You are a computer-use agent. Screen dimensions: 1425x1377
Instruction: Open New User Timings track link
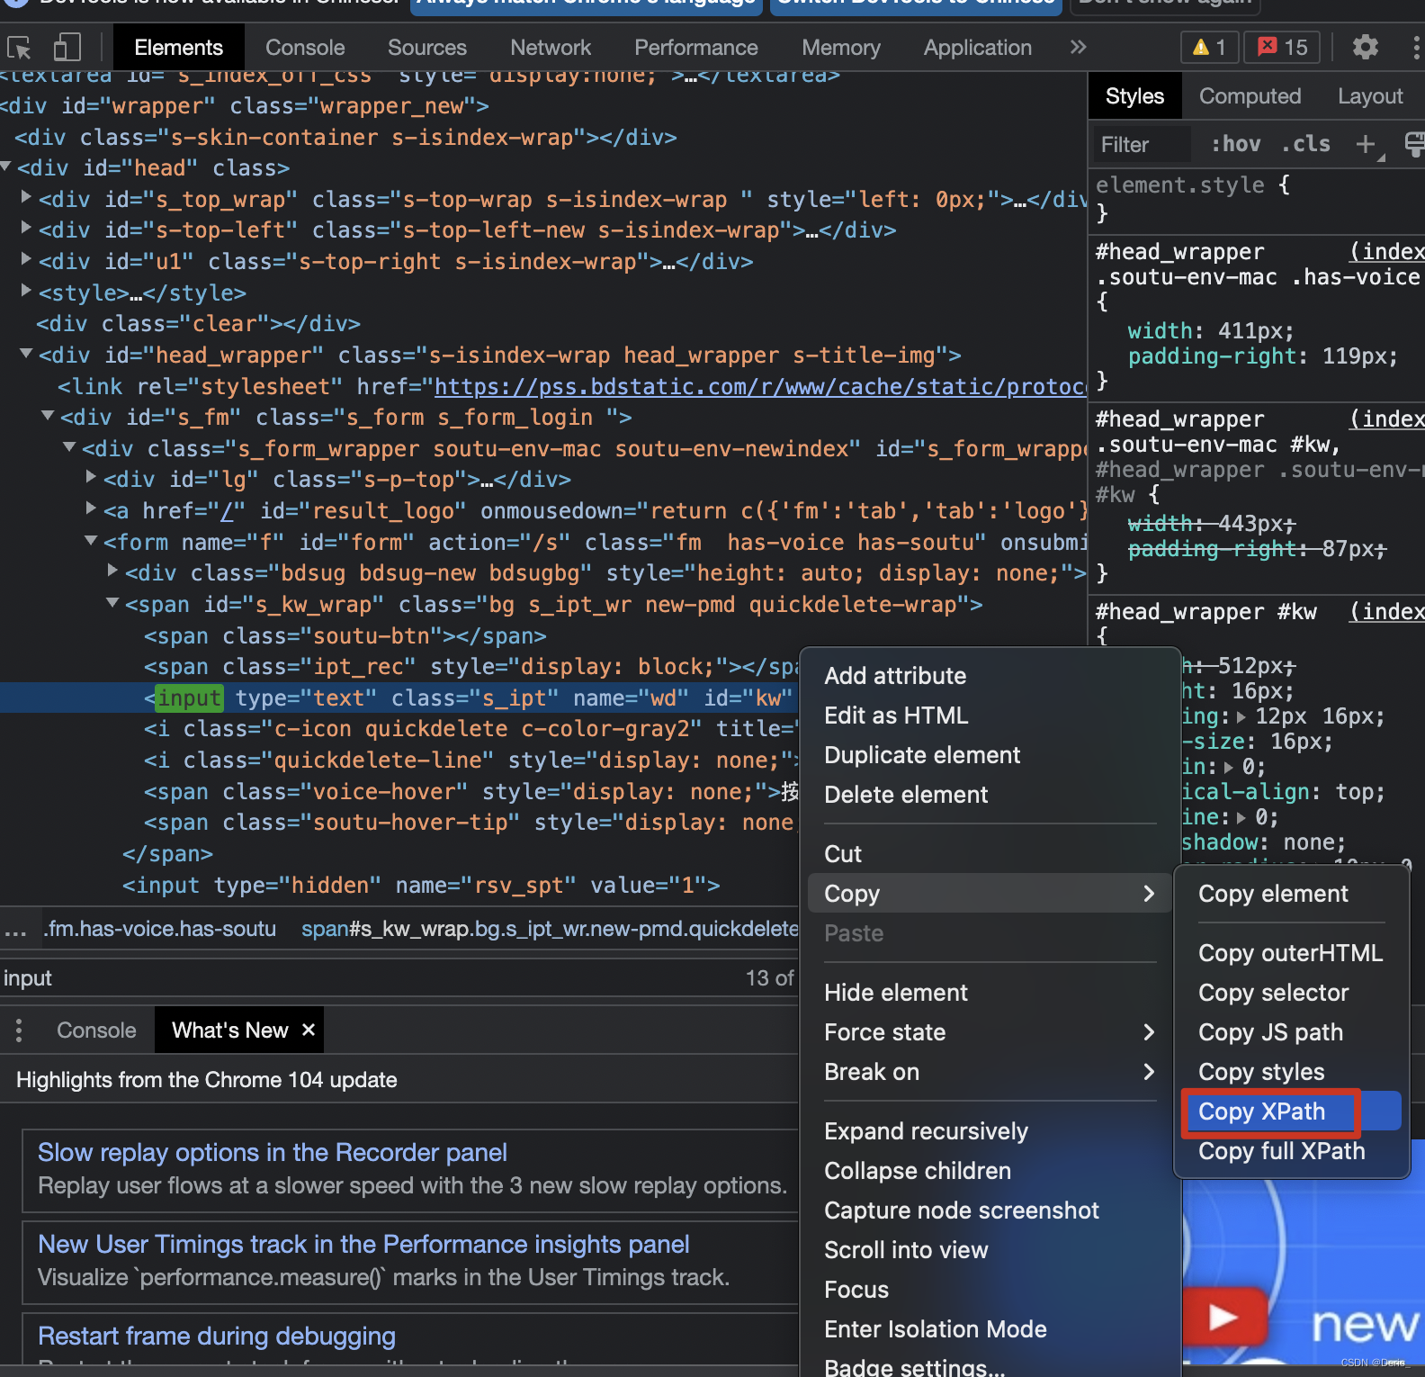pos(363,1245)
